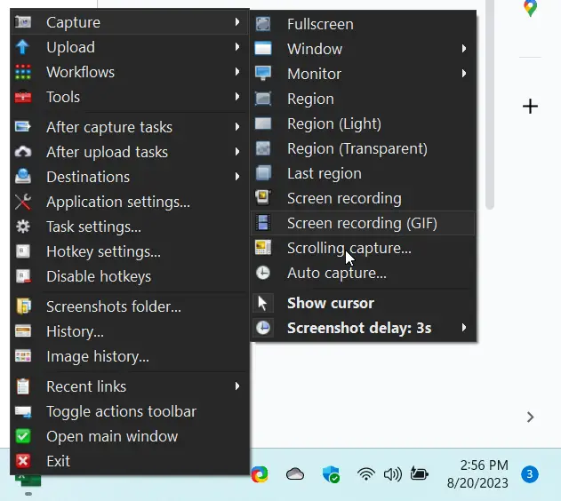Click the Auto capture clock icon

coord(263,273)
